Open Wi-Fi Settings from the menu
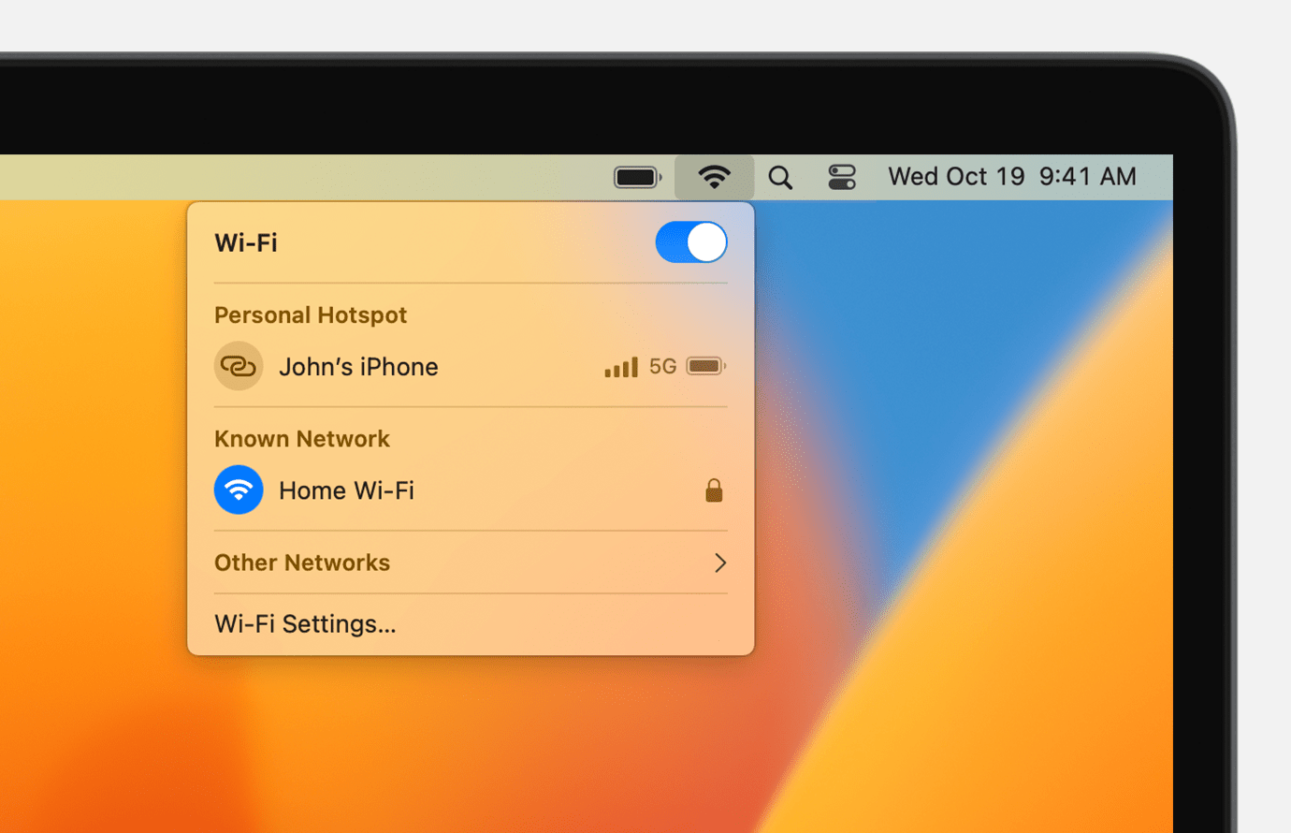The width and height of the screenshot is (1291, 833). (x=304, y=623)
